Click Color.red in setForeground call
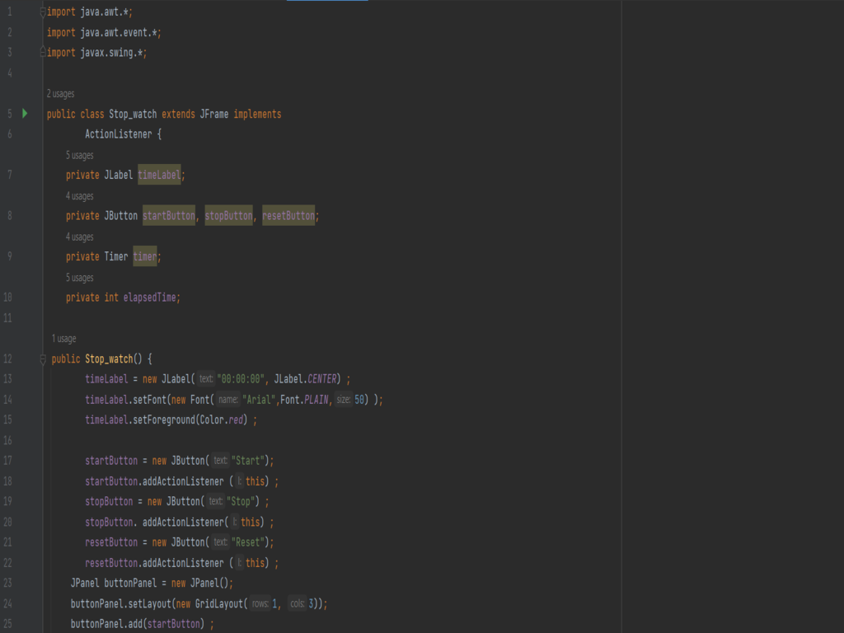 click(x=222, y=420)
